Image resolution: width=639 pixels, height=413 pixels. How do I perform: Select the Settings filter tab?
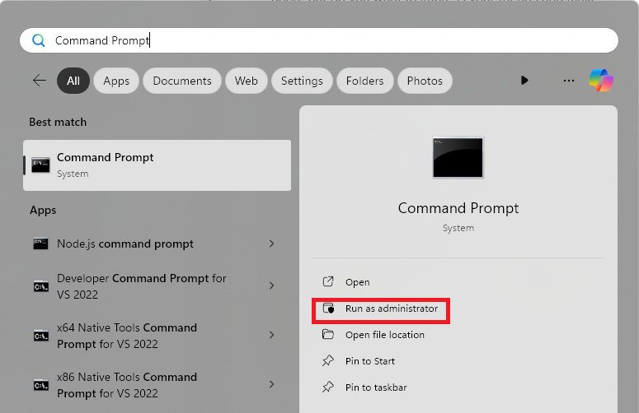point(302,81)
